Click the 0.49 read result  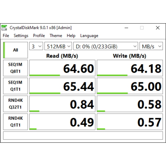point(62,122)
